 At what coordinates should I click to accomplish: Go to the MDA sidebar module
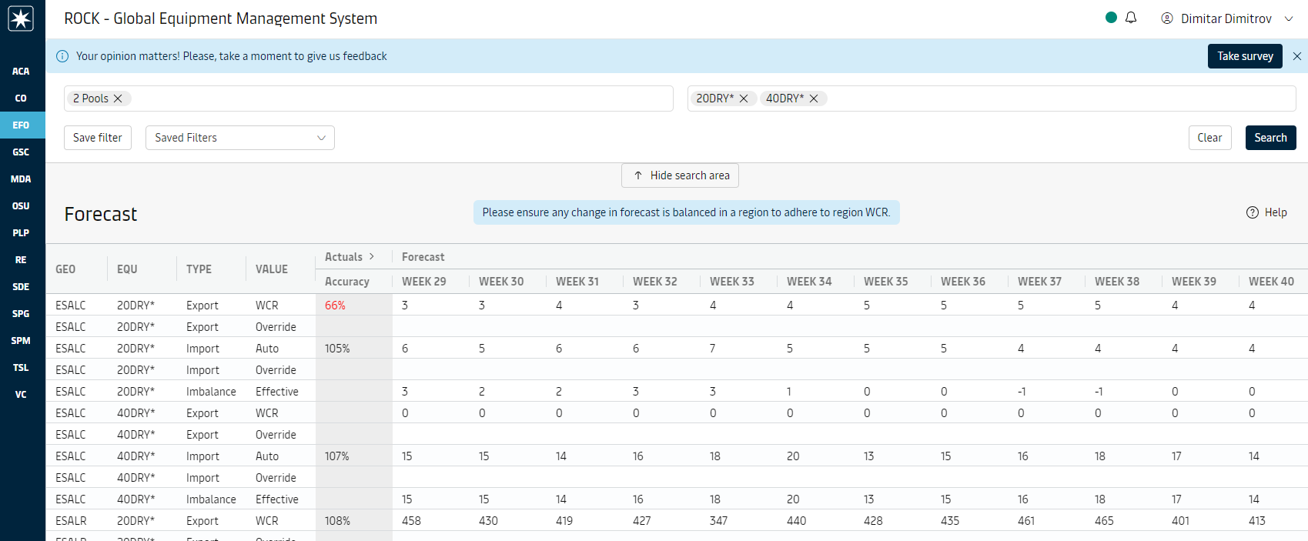pyautogui.click(x=21, y=179)
